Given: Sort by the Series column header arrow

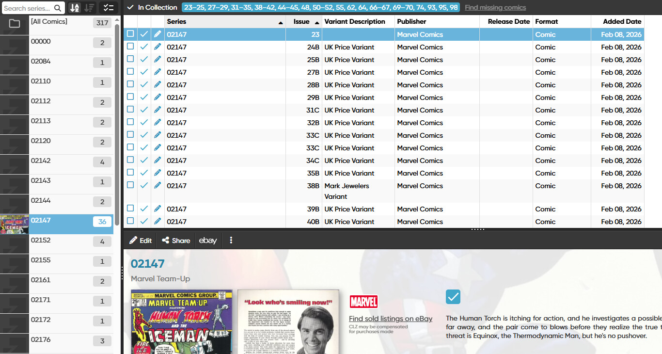Looking at the screenshot, I should tap(281, 22).
